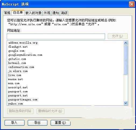Click the 导入 button
The height and width of the screenshot is (130, 136).
pos(15,123)
